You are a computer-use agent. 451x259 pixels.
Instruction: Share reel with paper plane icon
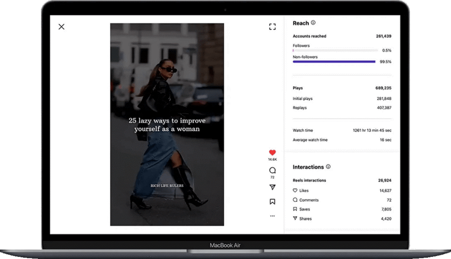click(272, 187)
